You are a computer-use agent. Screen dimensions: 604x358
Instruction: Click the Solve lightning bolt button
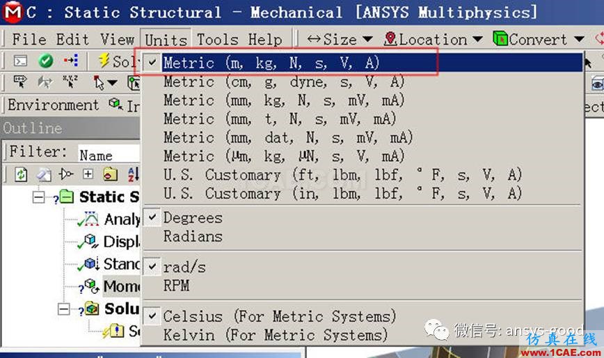click(118, 61)
